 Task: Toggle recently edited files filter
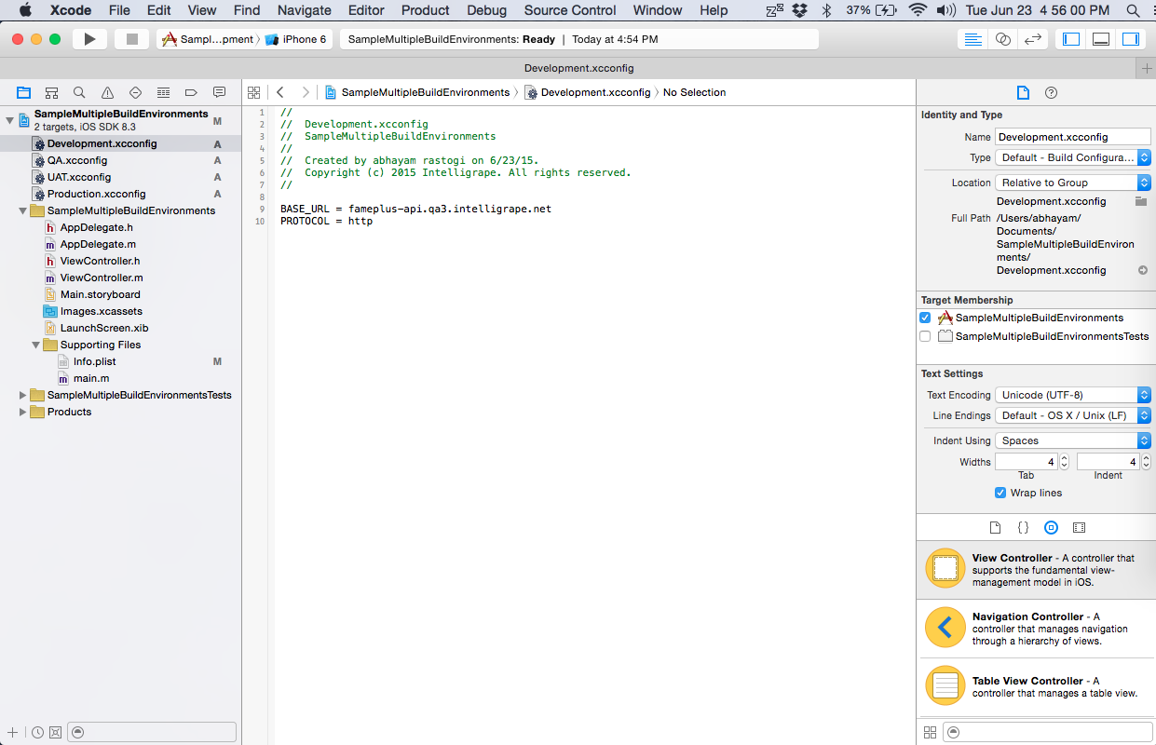click(x=37, y=732)
